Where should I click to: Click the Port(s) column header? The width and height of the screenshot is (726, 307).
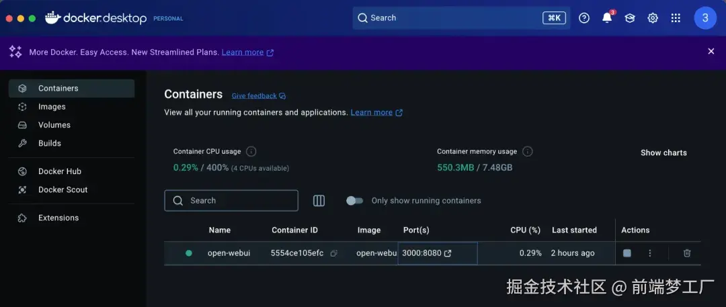[416, 230]
